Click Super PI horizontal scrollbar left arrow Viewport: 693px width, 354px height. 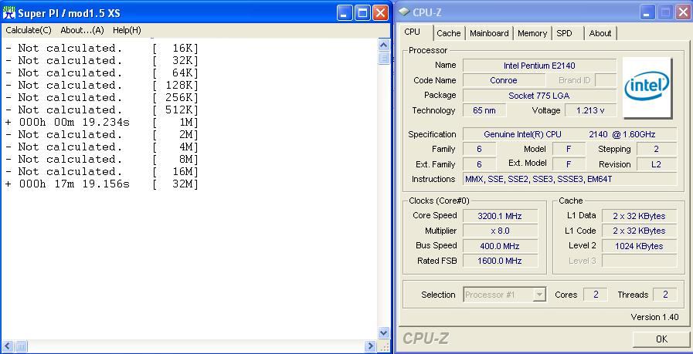(x=7, y=346)
